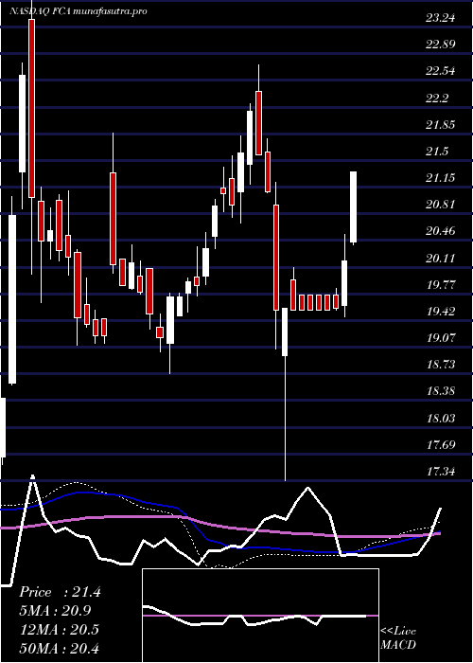Select the 17.34 price axis label
This screenshot has height=663, width=473.
point(441,472)
